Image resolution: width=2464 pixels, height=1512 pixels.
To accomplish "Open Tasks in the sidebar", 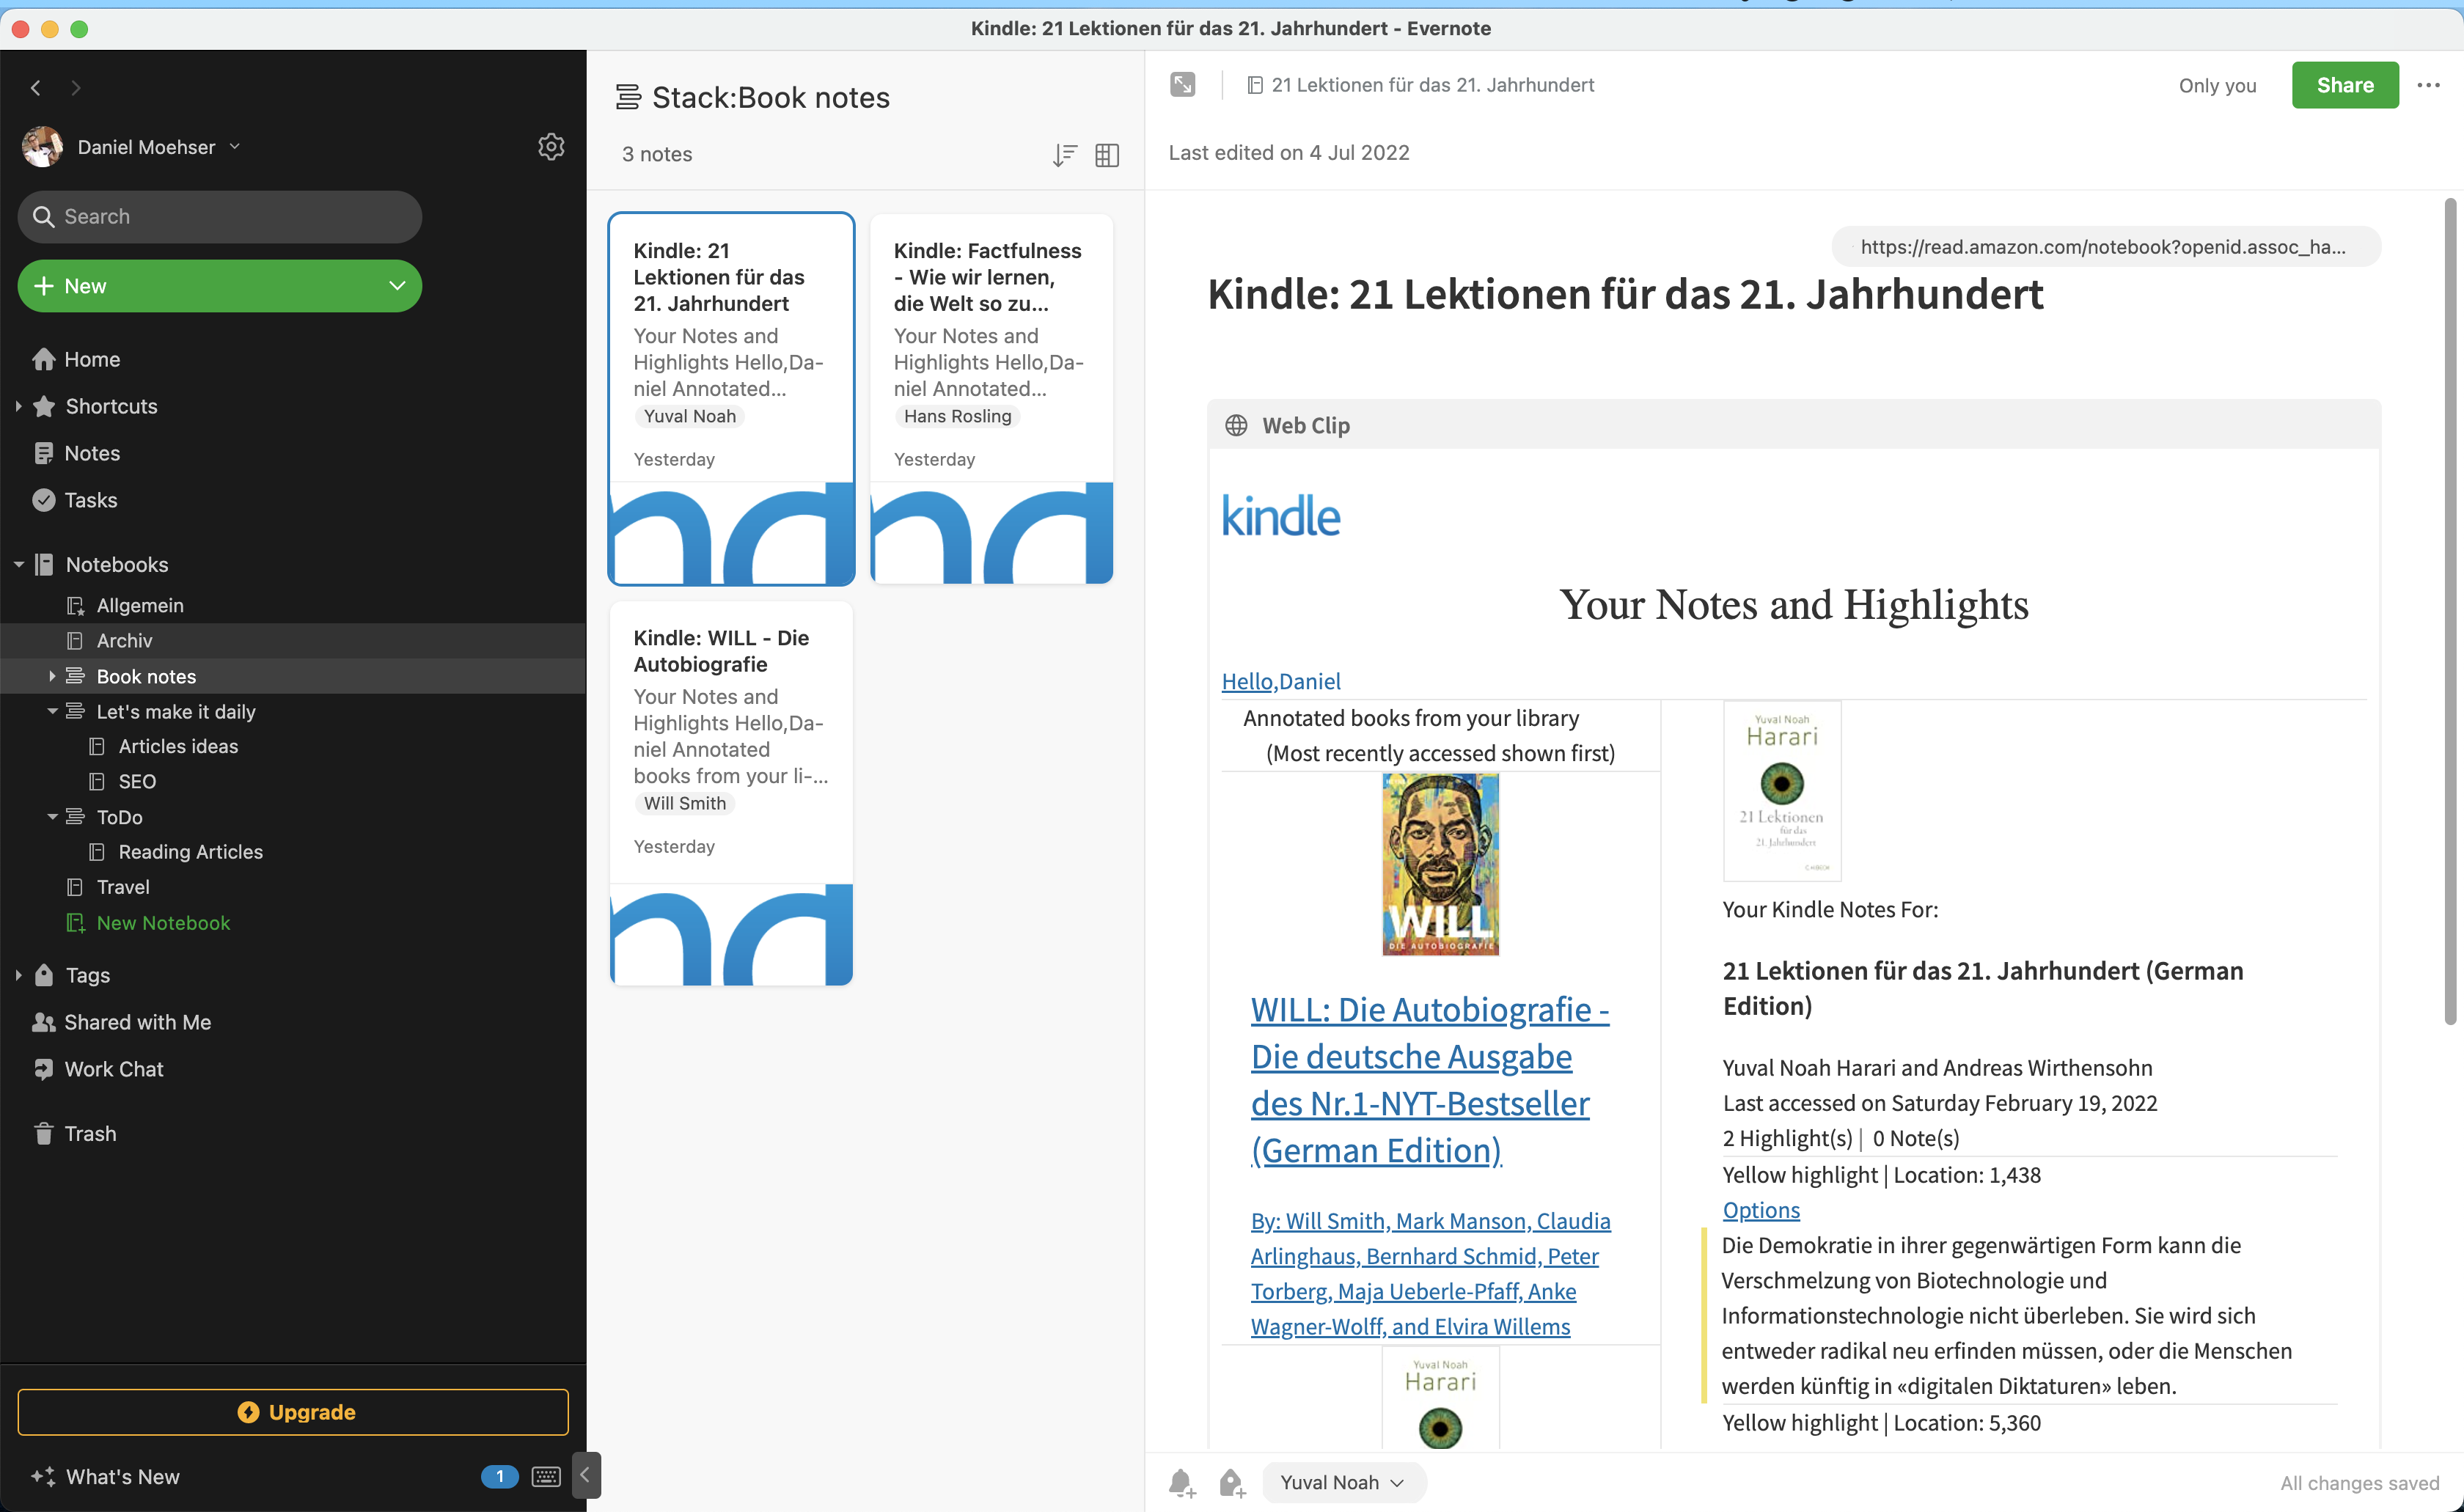I will click(90, 500).
